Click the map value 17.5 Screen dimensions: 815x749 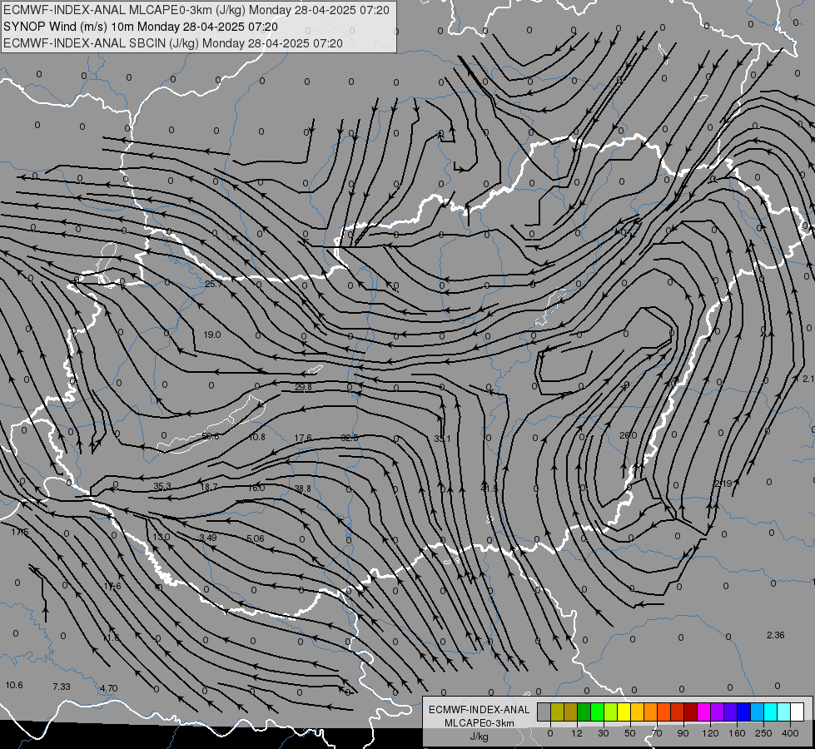pos(20,532)
